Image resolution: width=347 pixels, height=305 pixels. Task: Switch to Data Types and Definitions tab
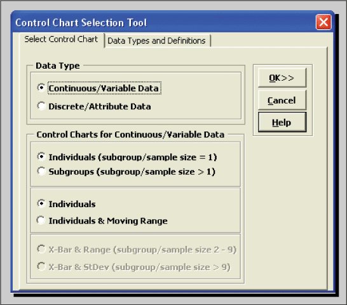point(157,41)
